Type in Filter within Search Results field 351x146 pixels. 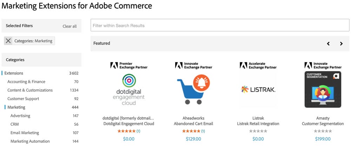coord(220,25)
